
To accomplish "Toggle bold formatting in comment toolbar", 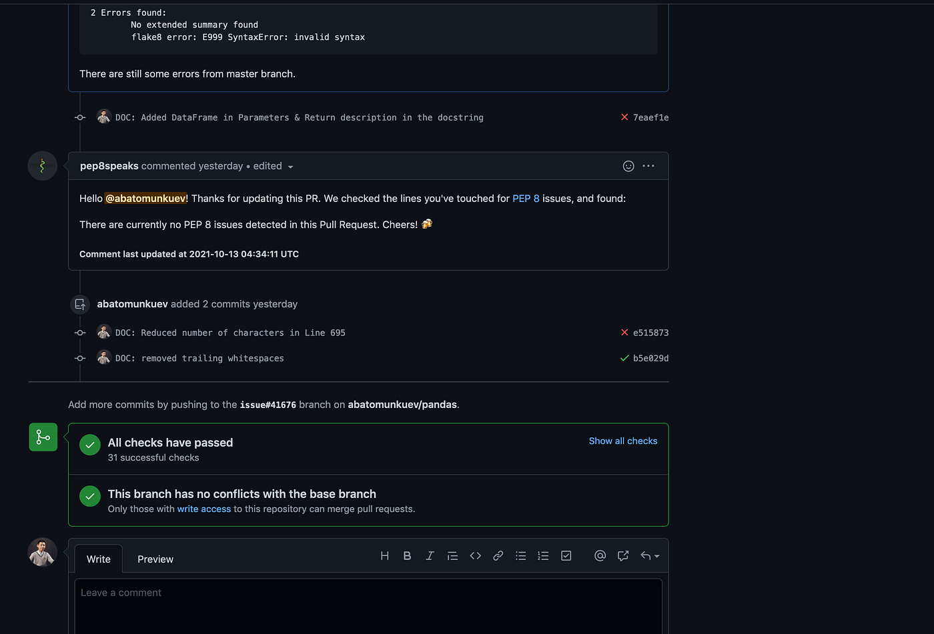I will tap(408, 555).
